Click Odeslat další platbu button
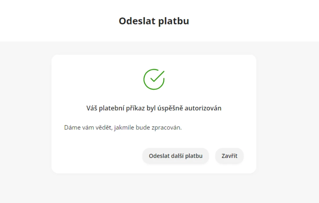 175,156
